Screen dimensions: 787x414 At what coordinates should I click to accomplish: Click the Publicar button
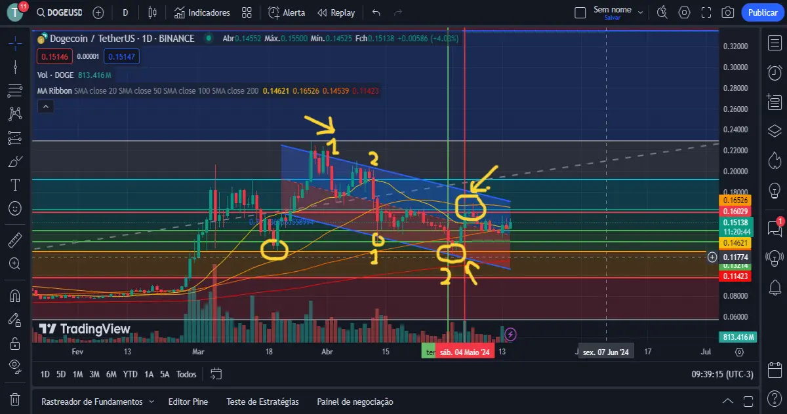click(763, 12)
